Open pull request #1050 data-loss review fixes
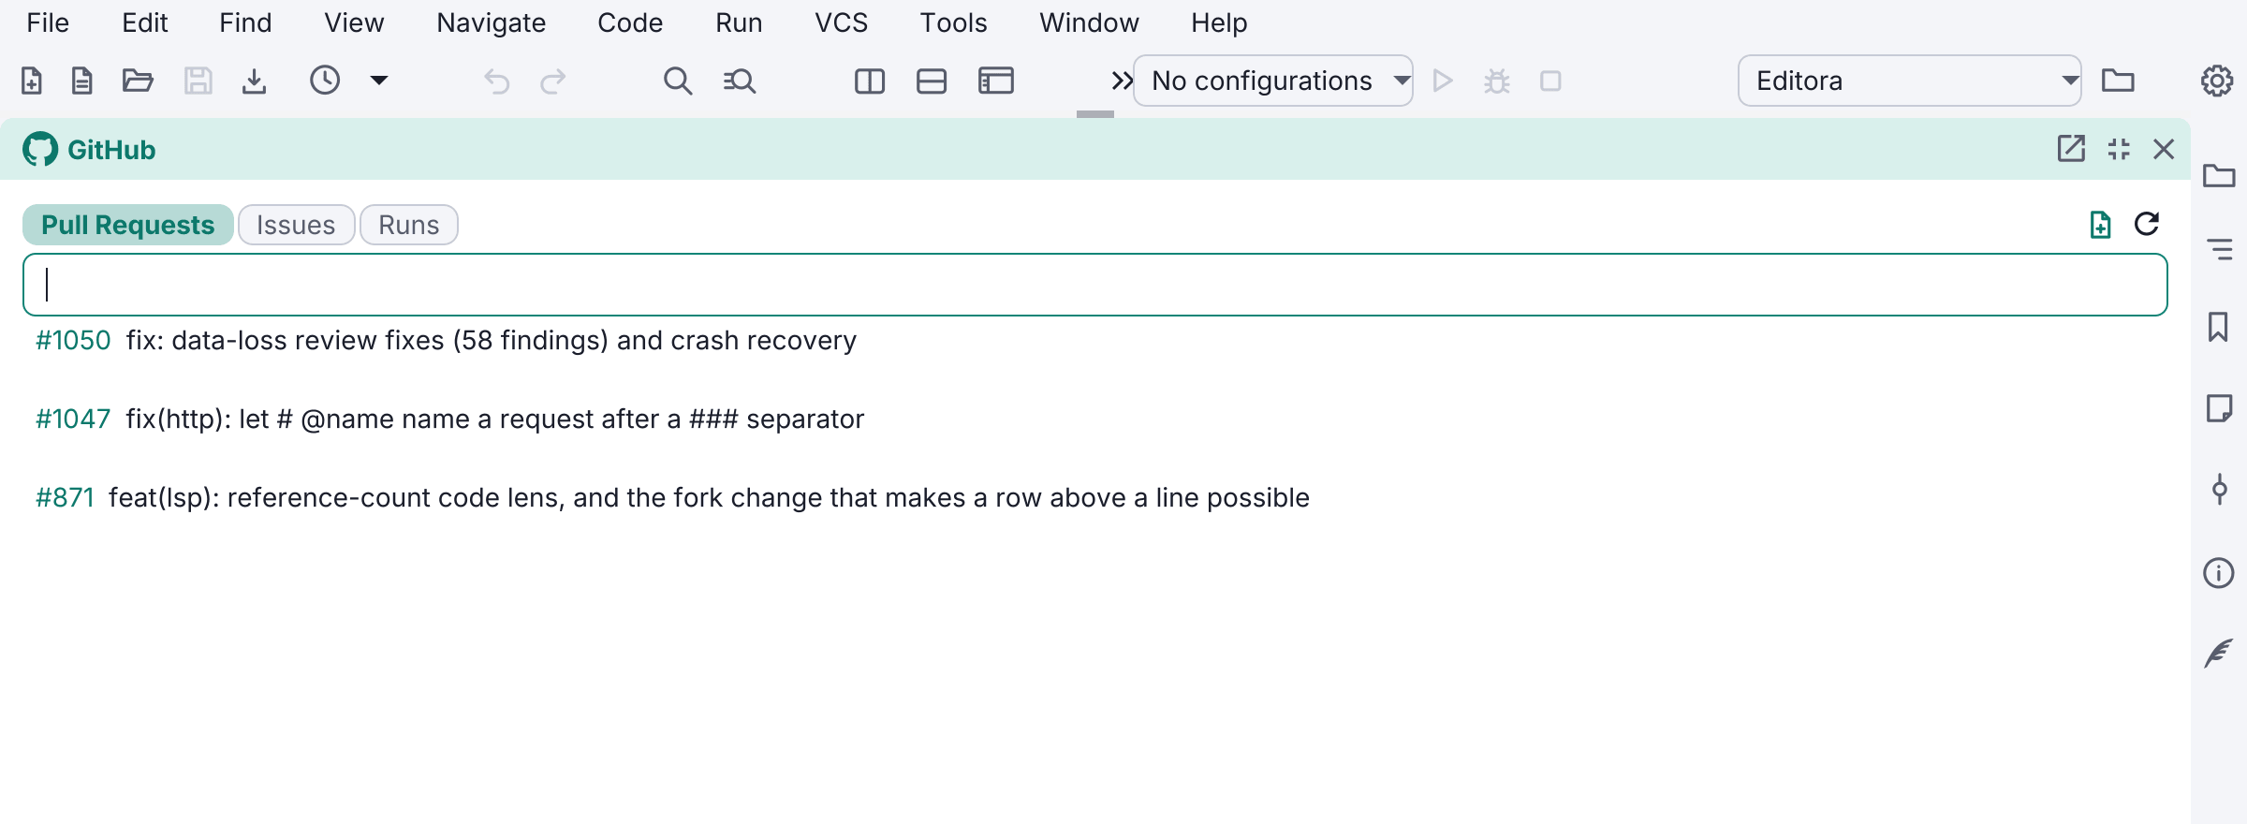Image resolution: width=2247 pixels, height=824 pixels. pyautogui.click(x=1095, y=341)
